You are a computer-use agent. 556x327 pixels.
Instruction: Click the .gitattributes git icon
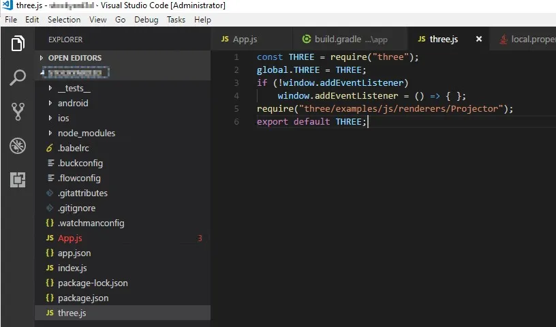[50, 193]
